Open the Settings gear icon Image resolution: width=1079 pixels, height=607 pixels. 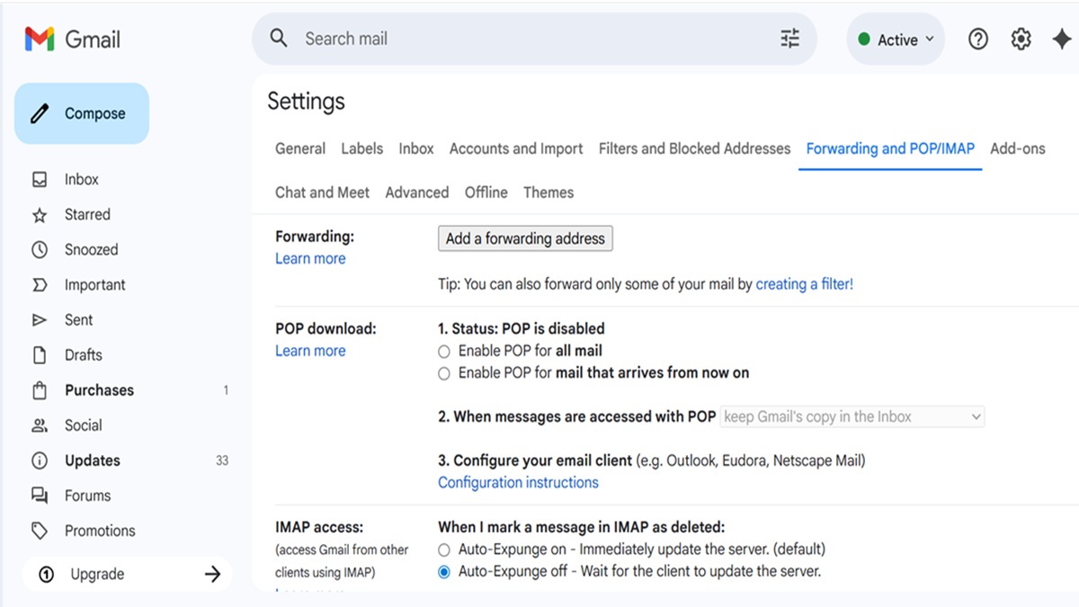click(x=1021, y=40)
